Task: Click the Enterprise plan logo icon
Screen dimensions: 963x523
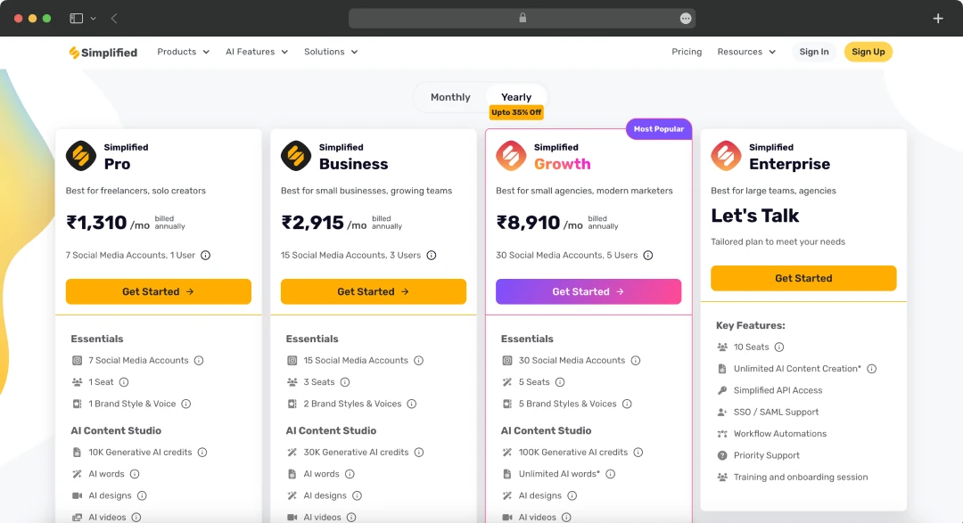Action: (725, 156)
